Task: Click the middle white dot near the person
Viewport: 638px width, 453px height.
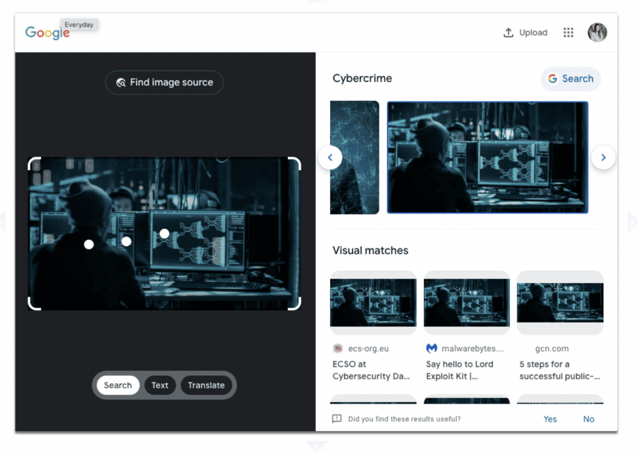Action: tap(126, 241)
